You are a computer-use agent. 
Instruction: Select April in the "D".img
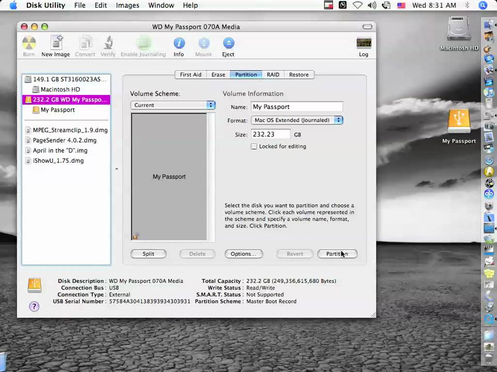tap(66, 150)
